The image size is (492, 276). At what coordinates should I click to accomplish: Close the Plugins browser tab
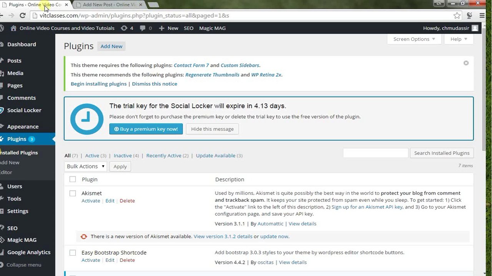tap(66, 5)
